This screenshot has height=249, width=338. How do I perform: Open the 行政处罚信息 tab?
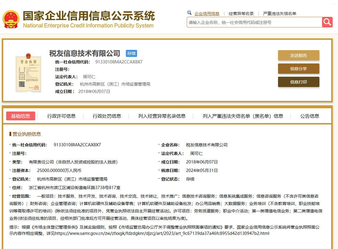click(x=107, y=116)
